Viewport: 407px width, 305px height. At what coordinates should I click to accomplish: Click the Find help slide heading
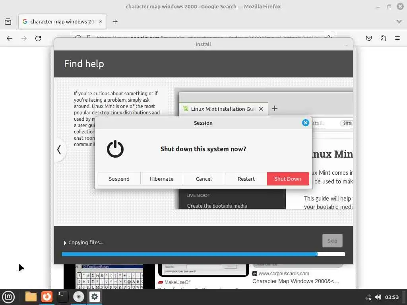tap(84, 64)
